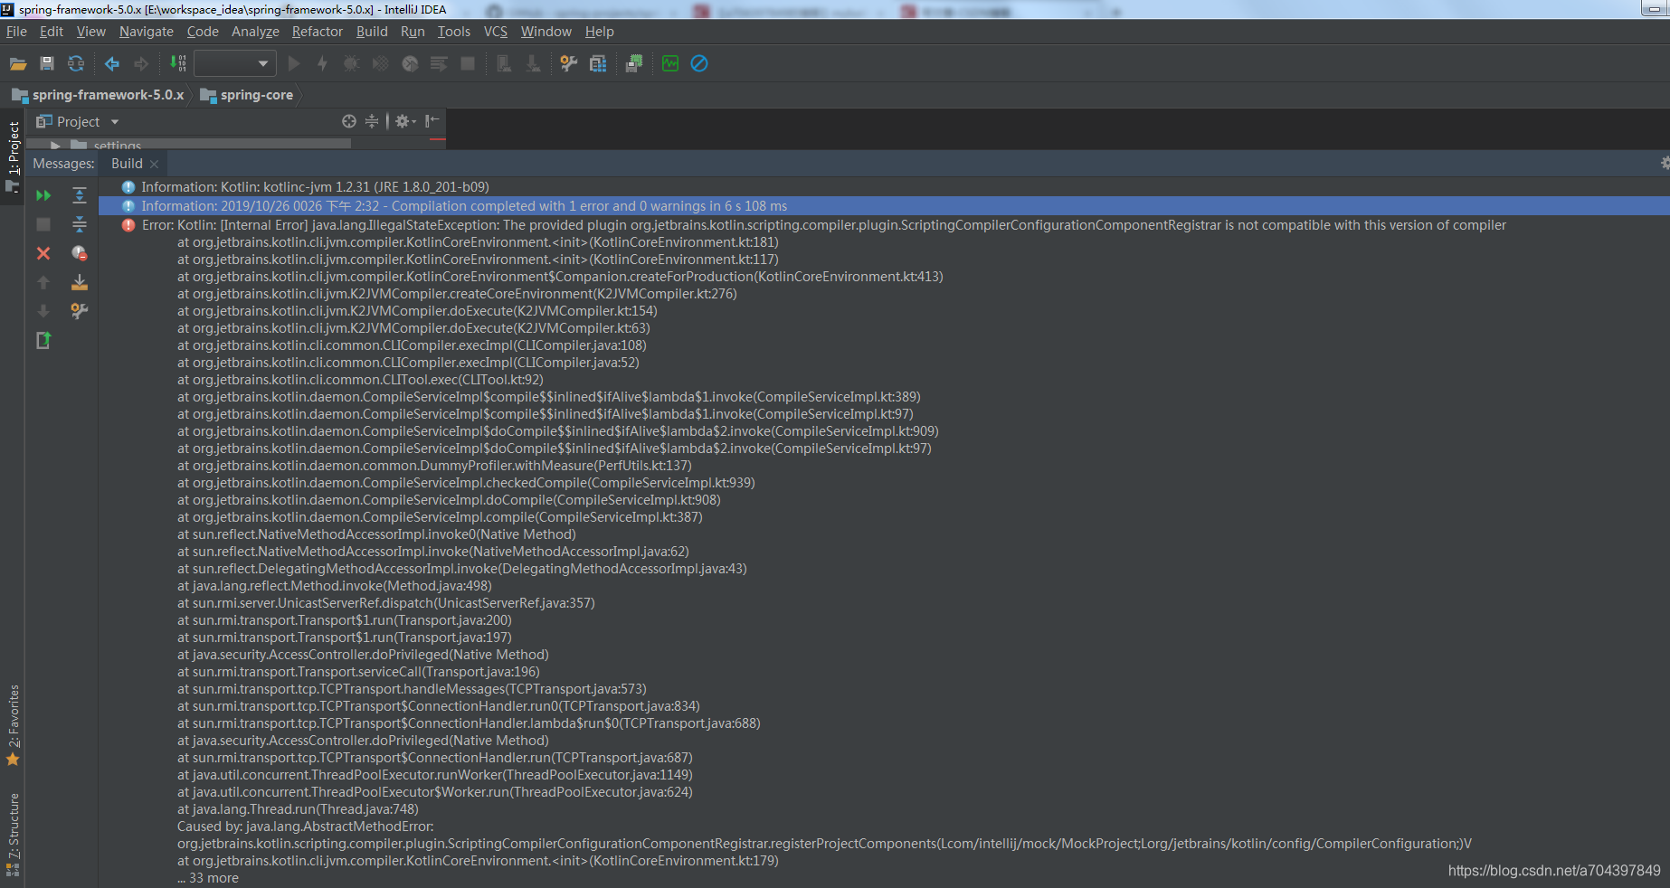The height and width of the screenshot is (888, 1670).
Task: Navigate forward with the gray arrow
Action: (x=141, y=64)
